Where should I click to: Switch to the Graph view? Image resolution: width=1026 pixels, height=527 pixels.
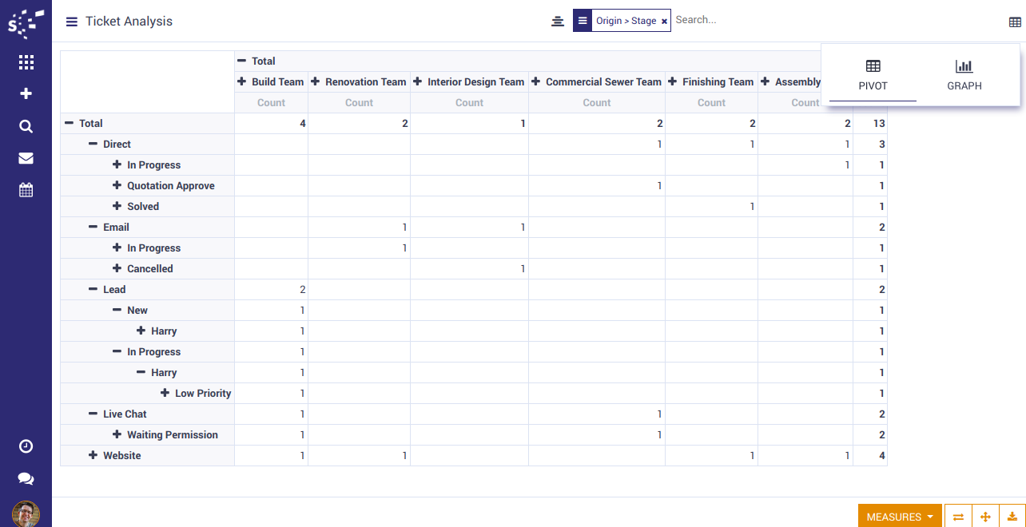coord(964,76)
